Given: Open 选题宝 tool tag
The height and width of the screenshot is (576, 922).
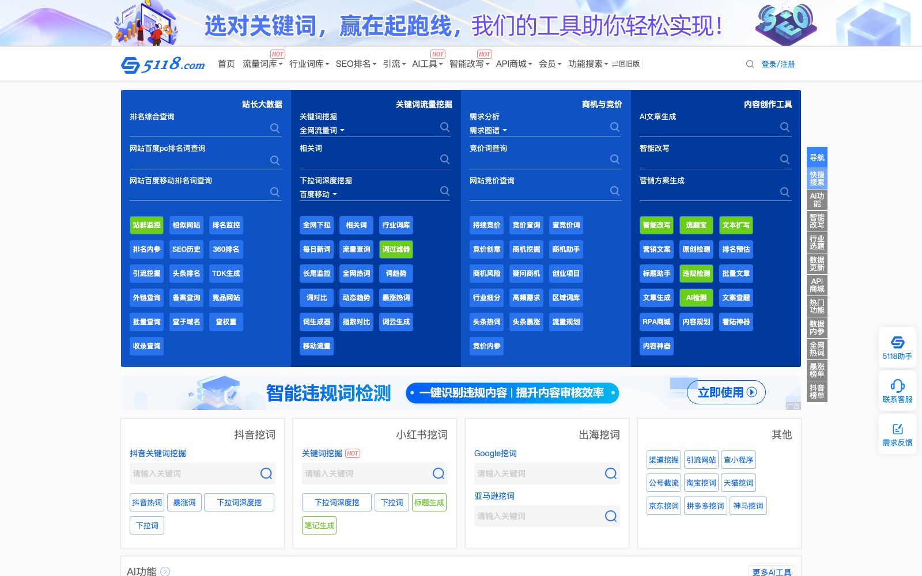Looking at the screenshot, I should (696, 225).
